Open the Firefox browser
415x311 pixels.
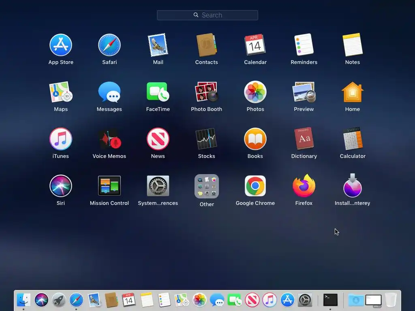click(304, 186)
